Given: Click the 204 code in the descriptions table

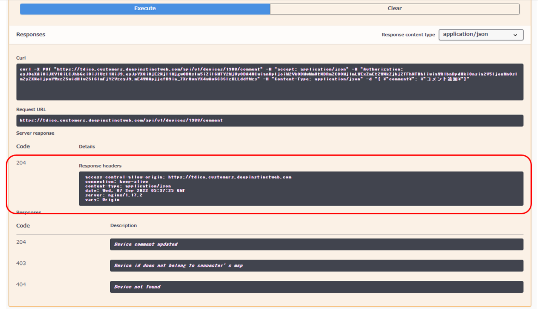Looking at the screenshot, I should pos(21,242).
